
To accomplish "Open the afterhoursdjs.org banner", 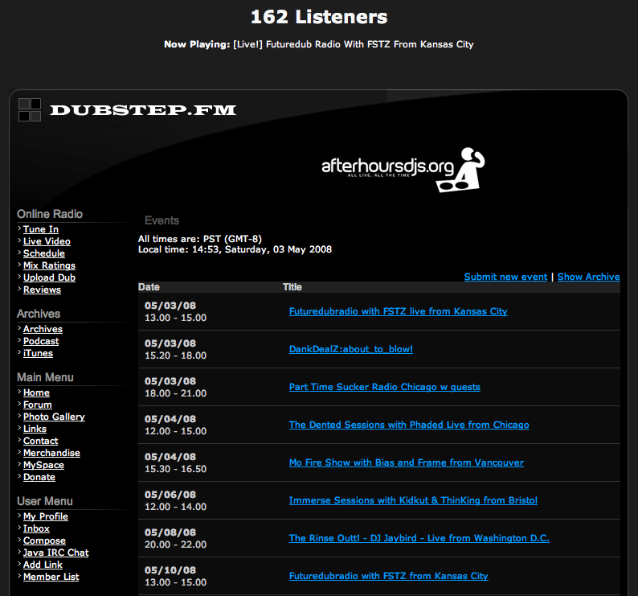I will [x=403, y=170].
